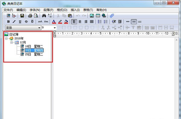Print using the printer icon
This screenshot has width=181, height=119.
tap(30, 16)
